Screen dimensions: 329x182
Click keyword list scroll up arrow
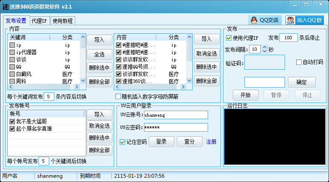(x=83, y=37)
